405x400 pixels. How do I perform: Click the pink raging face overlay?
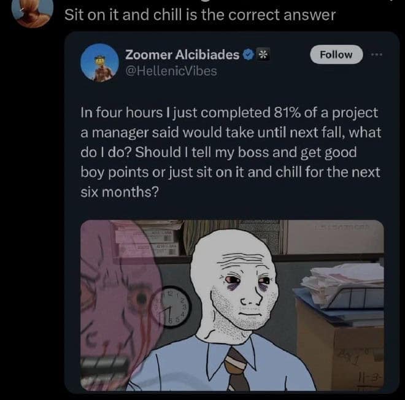pyautogui.click(x=120, y=305)
